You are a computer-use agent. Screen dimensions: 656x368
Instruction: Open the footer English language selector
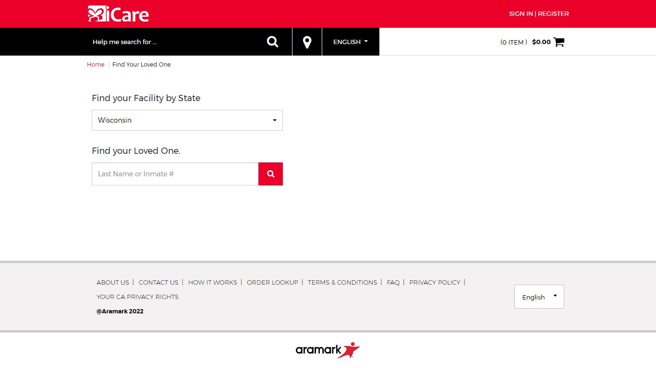pos(539,297)
